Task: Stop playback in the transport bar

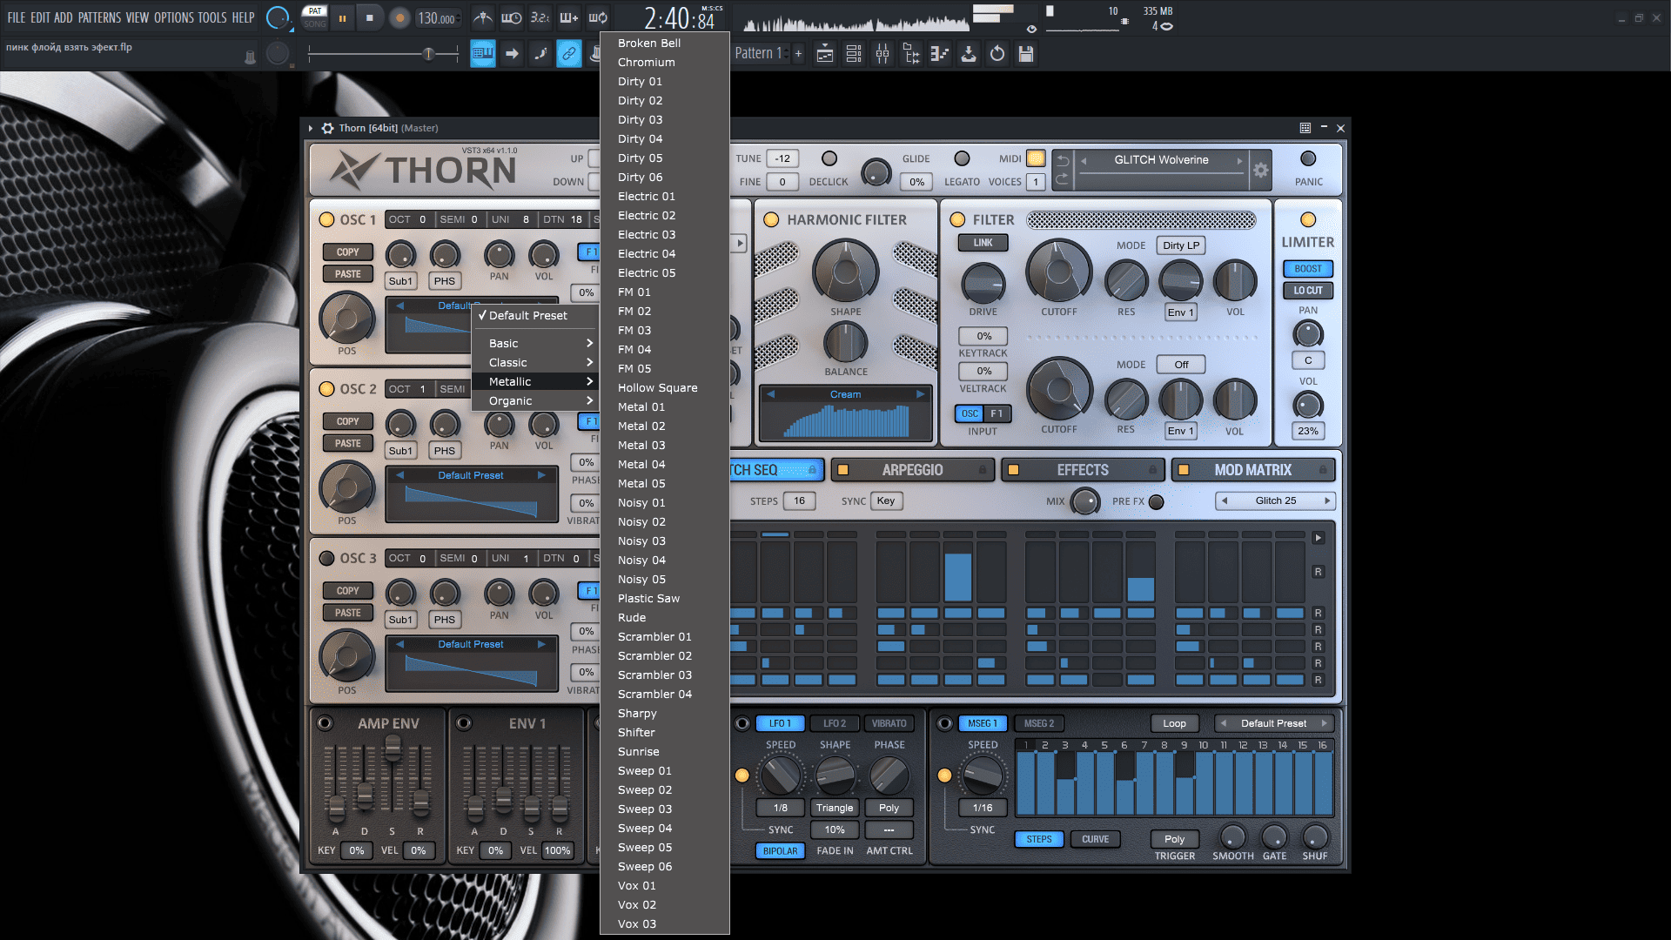Action: point(370,17)
